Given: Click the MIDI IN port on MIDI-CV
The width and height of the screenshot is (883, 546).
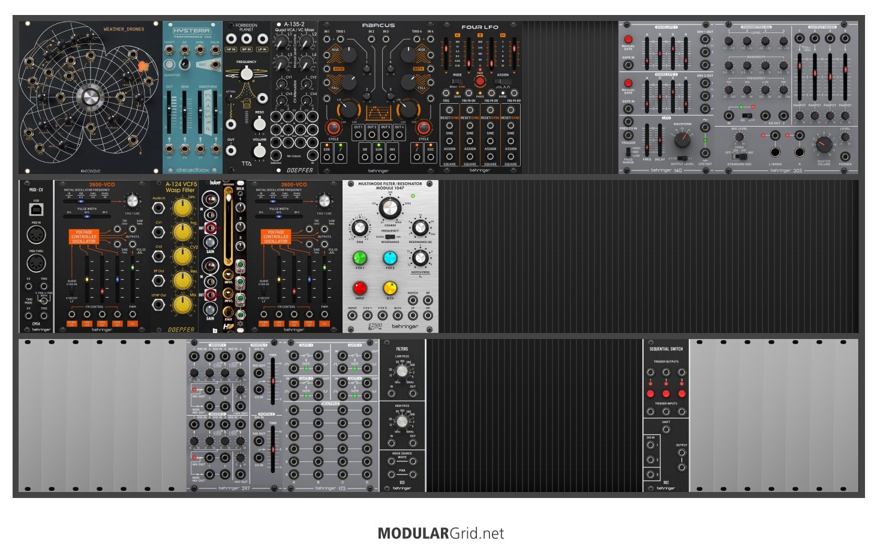Looking at the screenshot, I should (36, 235).
